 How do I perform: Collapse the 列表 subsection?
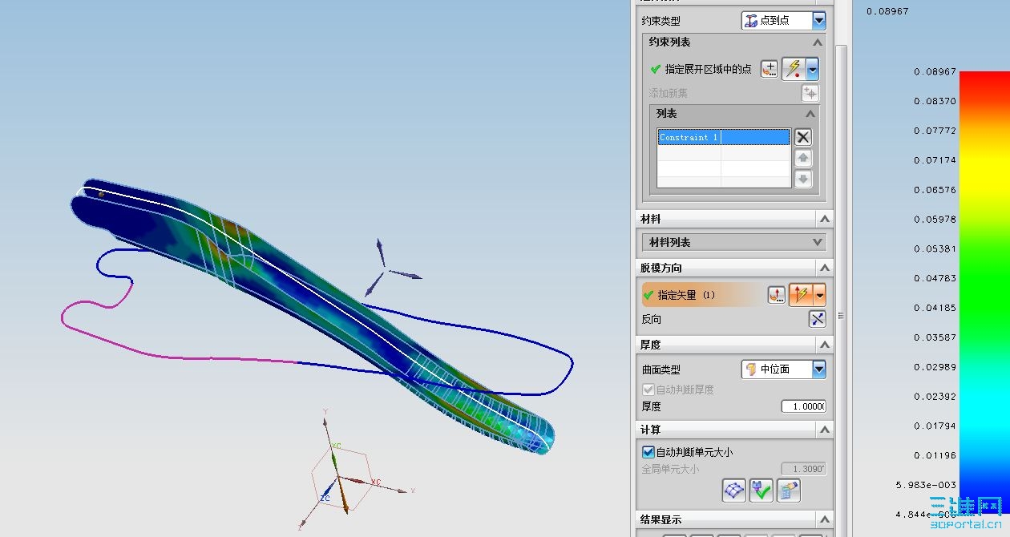pyautogui.click(x=810, y=114)
